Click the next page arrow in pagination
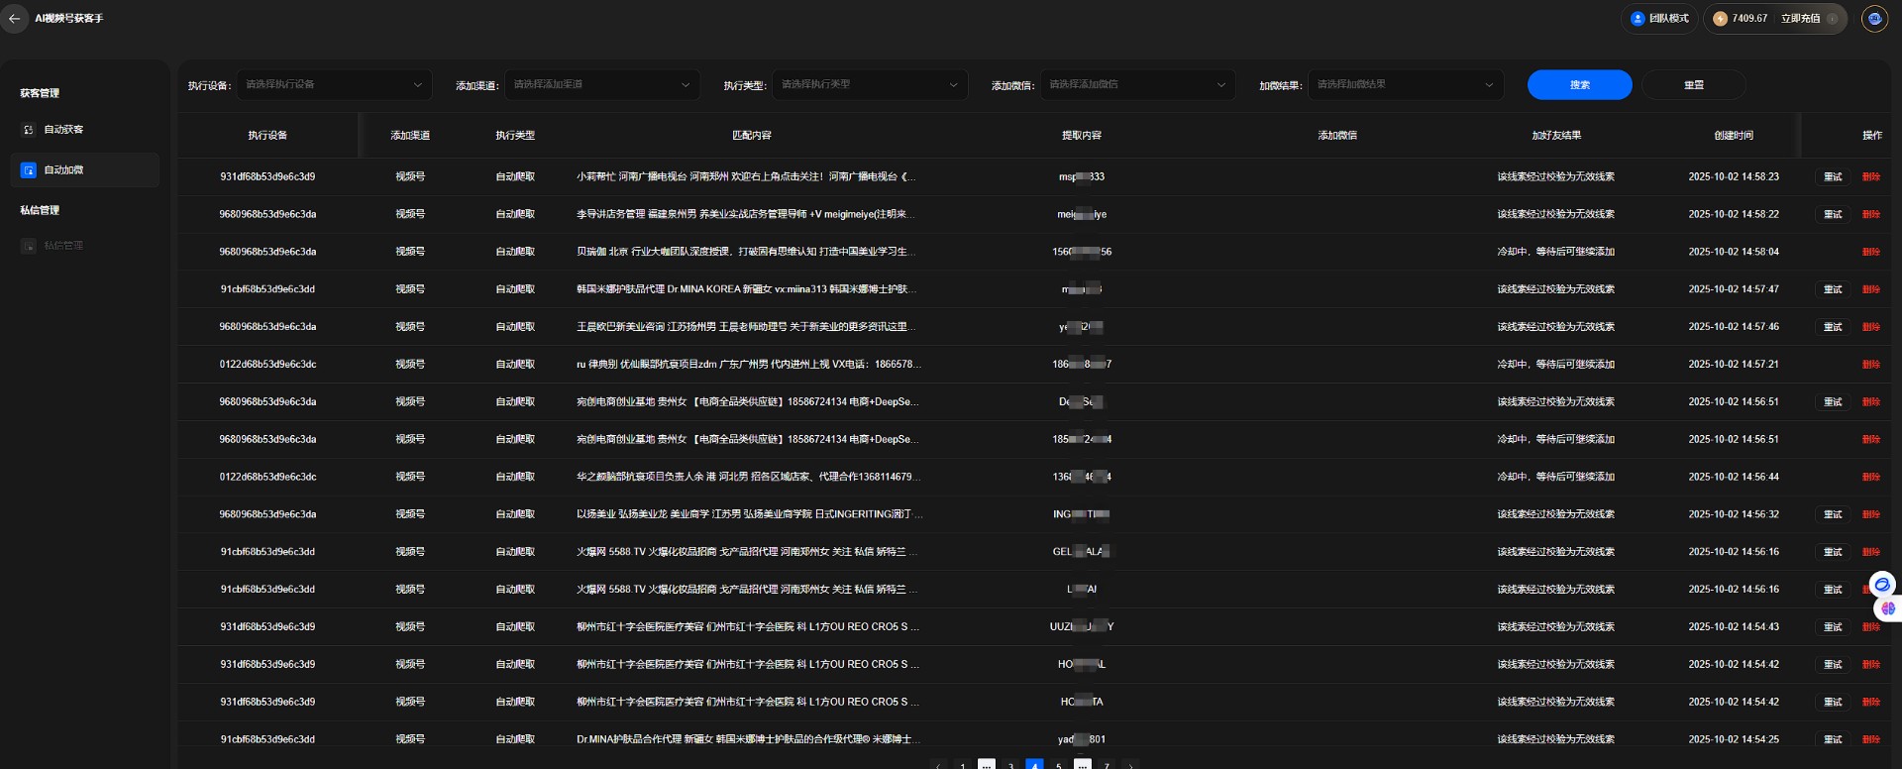The width and height of the screenshot is (1902, 769). click(1130, 764)
